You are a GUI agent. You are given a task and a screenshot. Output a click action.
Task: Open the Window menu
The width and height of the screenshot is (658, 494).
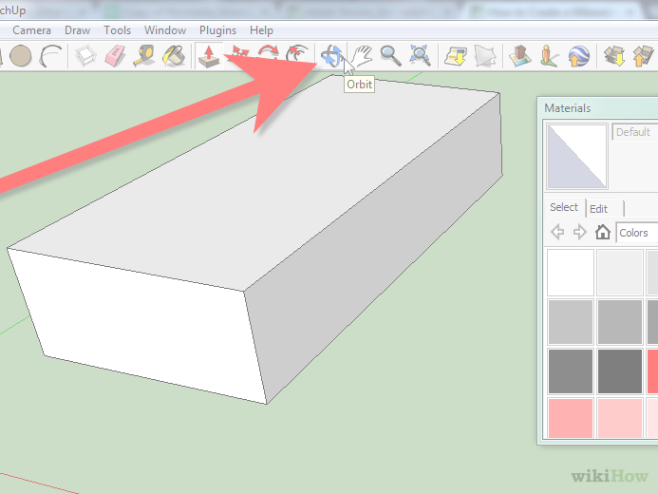[165, 30]
